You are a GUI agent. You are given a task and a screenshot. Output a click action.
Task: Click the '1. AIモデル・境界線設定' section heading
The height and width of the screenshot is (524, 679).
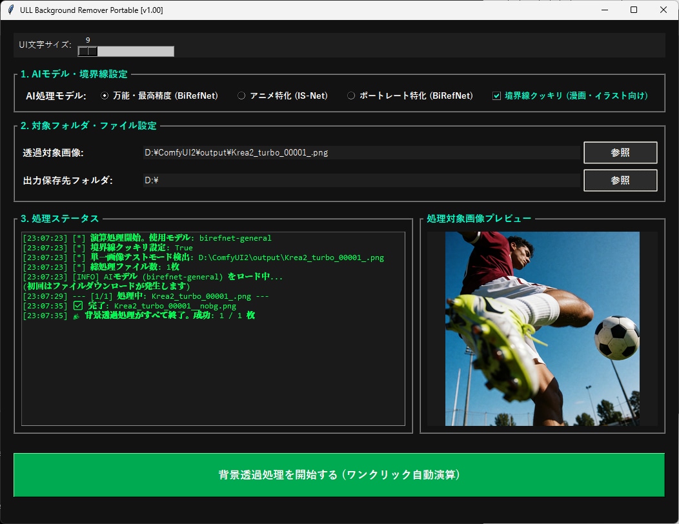[x=74, y=74]
